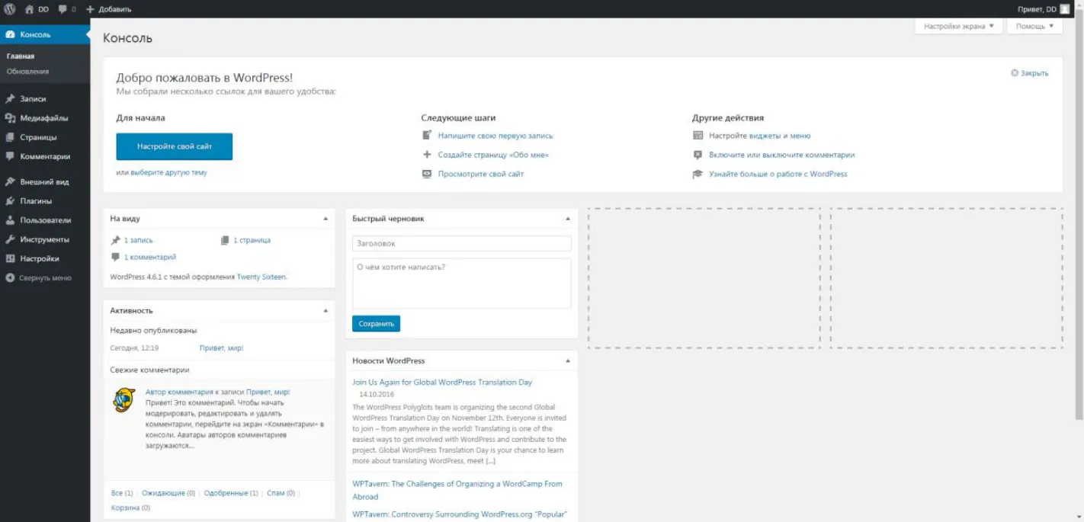Open Медиафайлы menu icon

click(x=10, y=118)
